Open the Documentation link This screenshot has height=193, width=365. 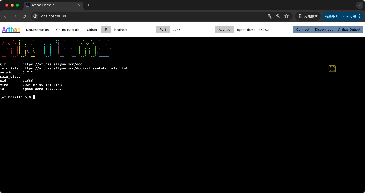click(x=37, y=30)
